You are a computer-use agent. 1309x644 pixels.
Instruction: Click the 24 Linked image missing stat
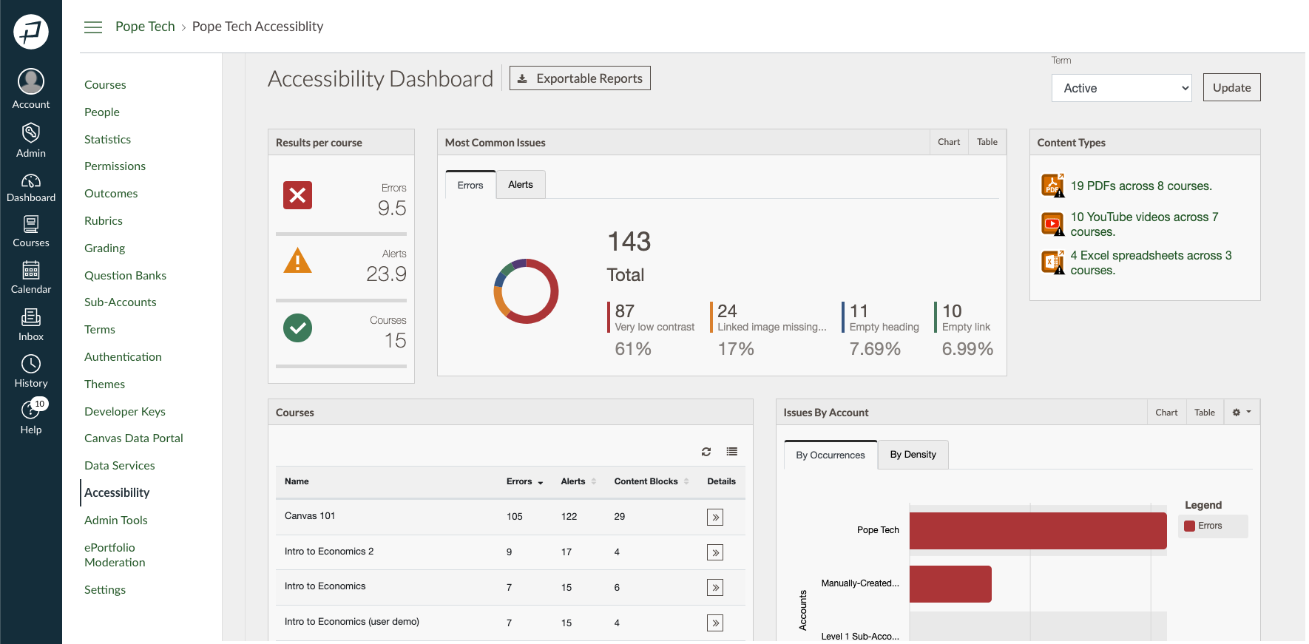(x=768, y=330)
